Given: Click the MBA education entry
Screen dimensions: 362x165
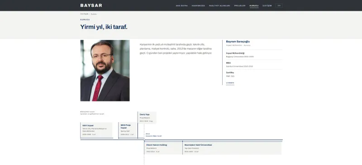Looking at the screenshot, I should point(254,64).
